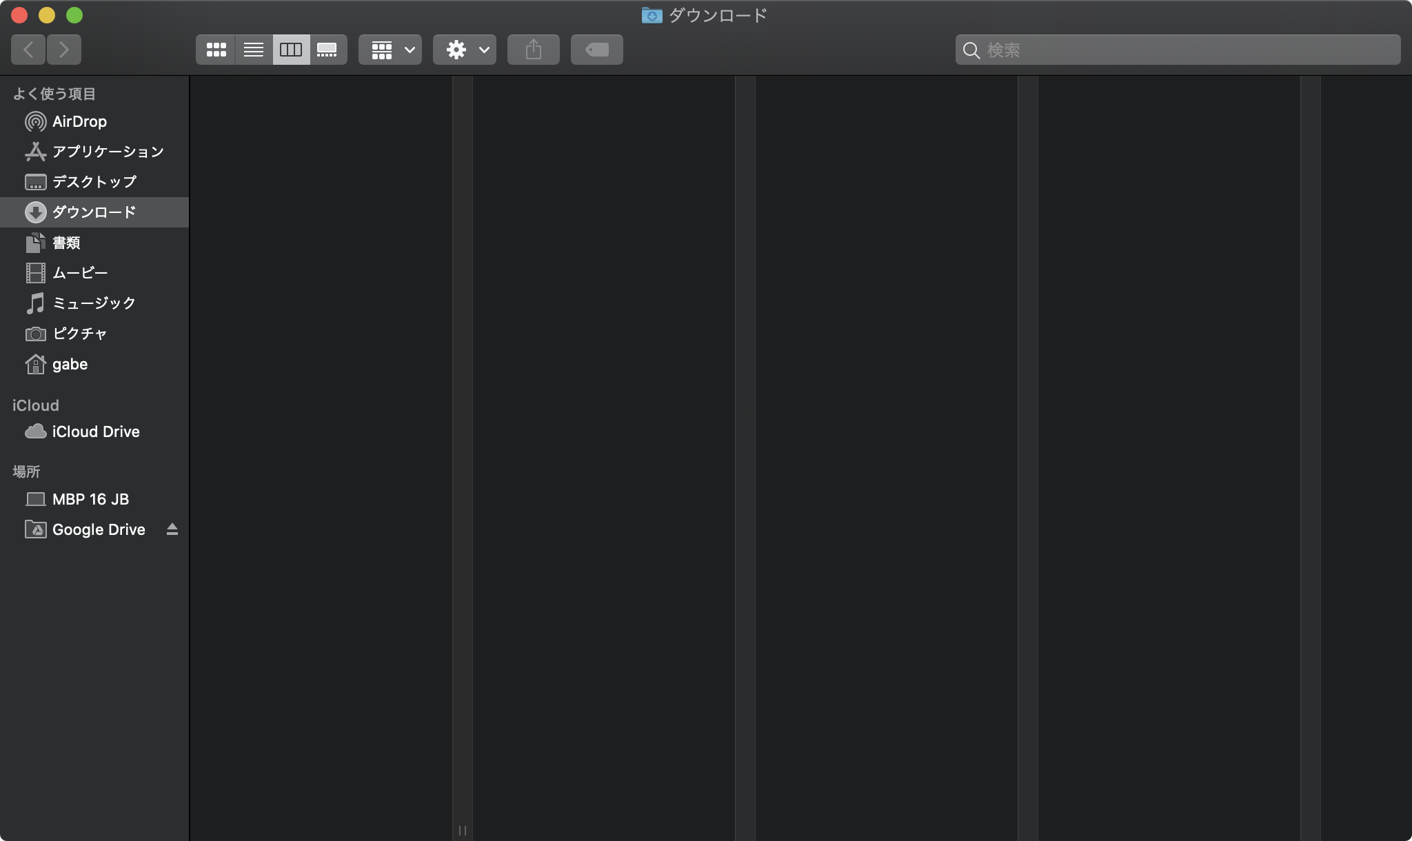Screen dimensions: 1412x841
Task: Switch to icon grid view
Action: tap(215, 49)
